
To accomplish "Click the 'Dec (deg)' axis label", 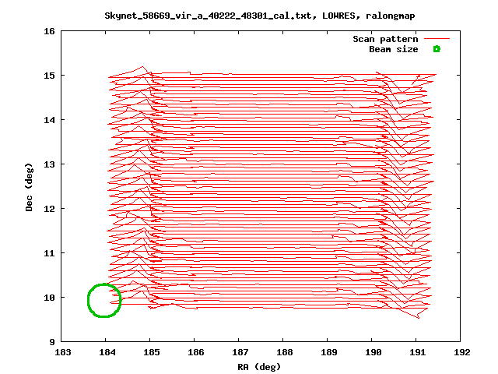I will click(x=29, y=187).
